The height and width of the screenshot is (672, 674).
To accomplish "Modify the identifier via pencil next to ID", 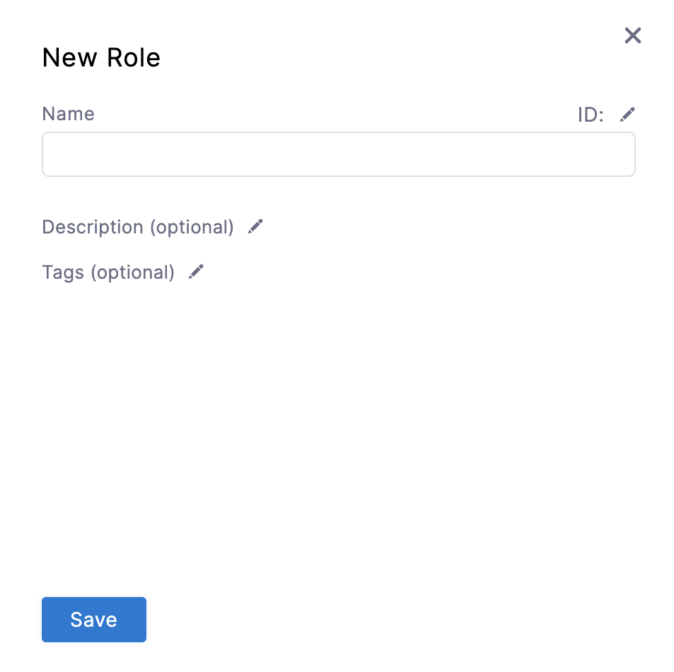I will pyautogui.click(x=627, y=115).
